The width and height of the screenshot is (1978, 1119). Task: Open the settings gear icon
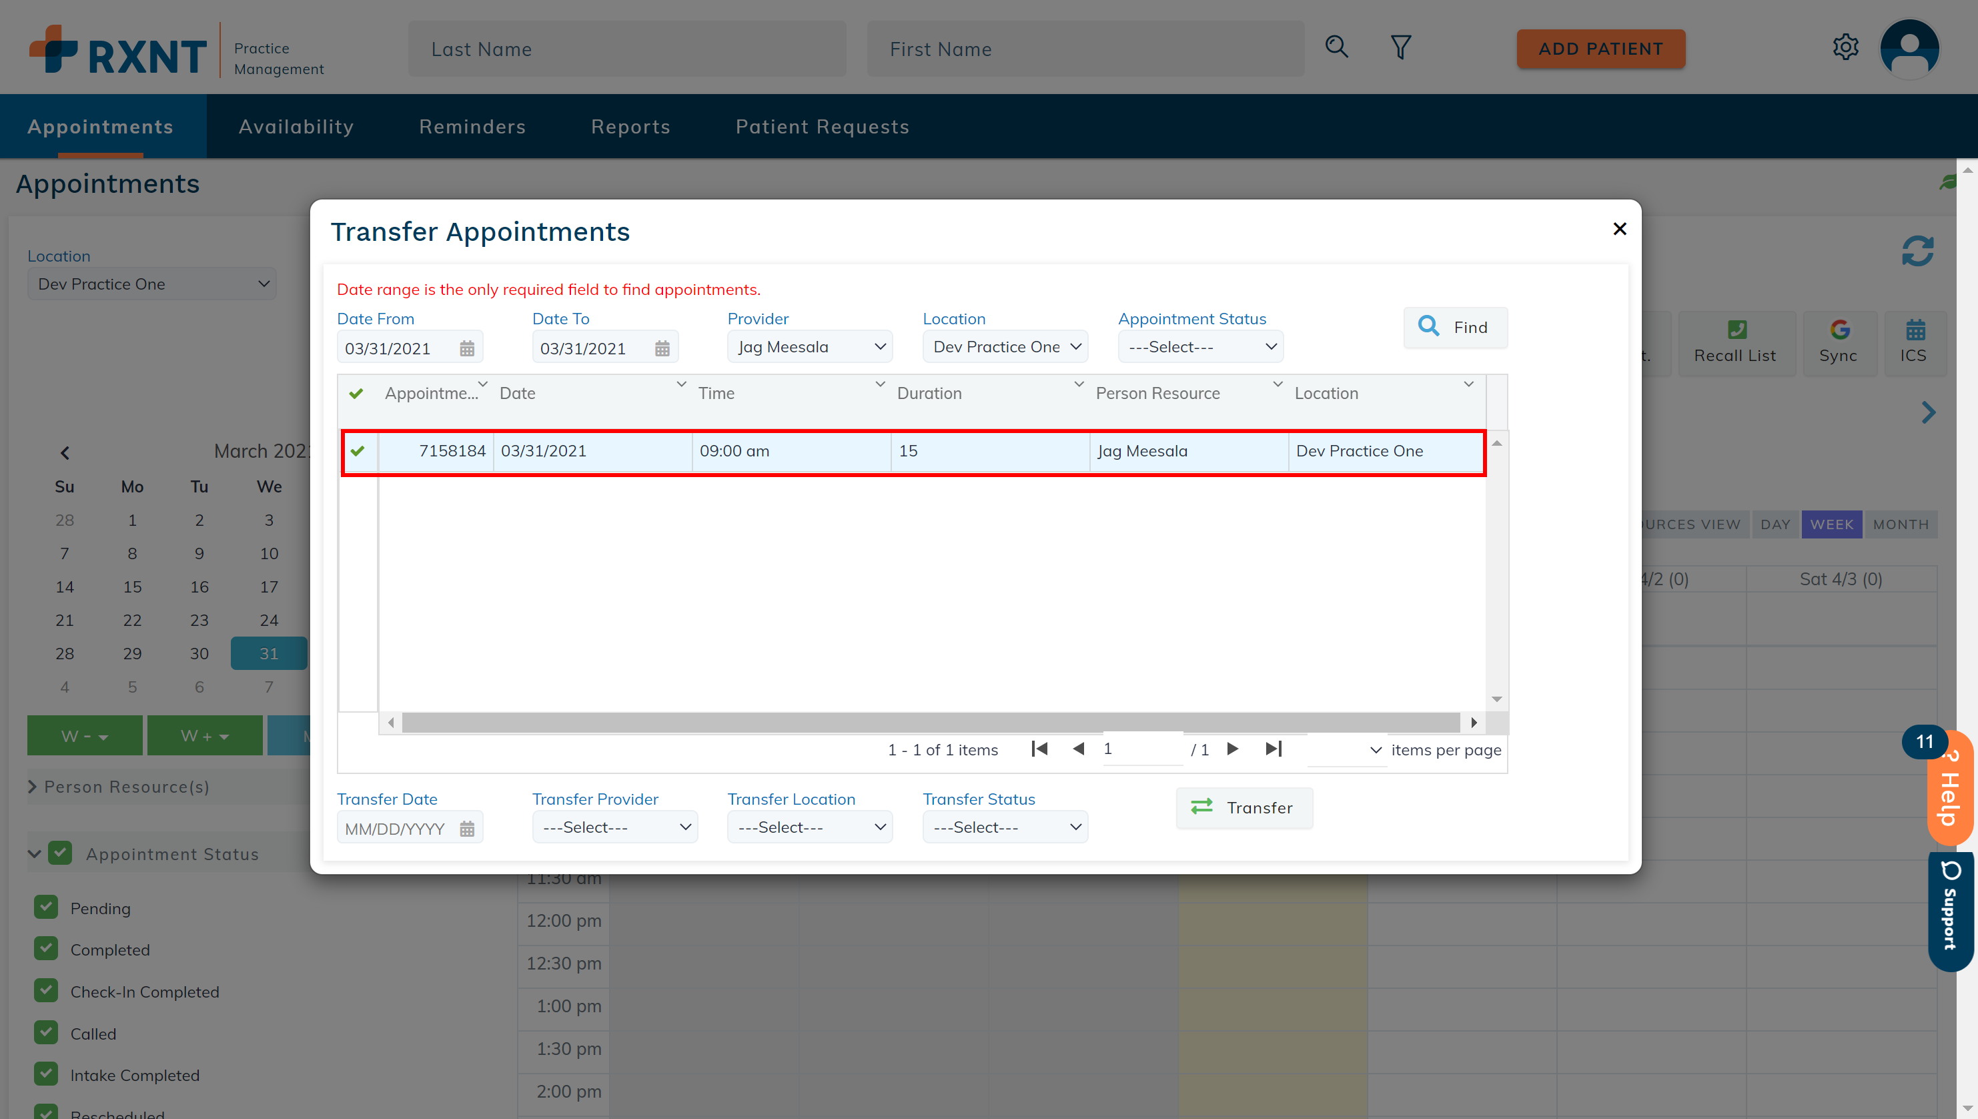coord(1845,47)
